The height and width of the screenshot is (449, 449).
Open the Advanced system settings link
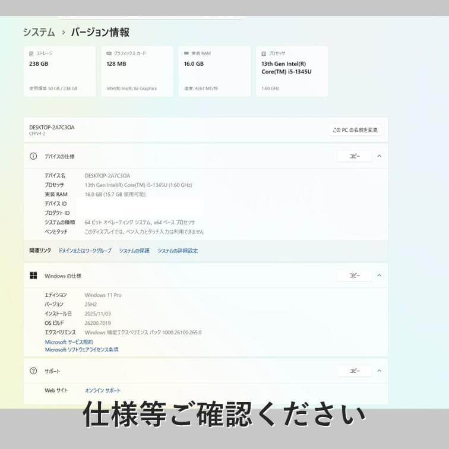coord(178,251)
